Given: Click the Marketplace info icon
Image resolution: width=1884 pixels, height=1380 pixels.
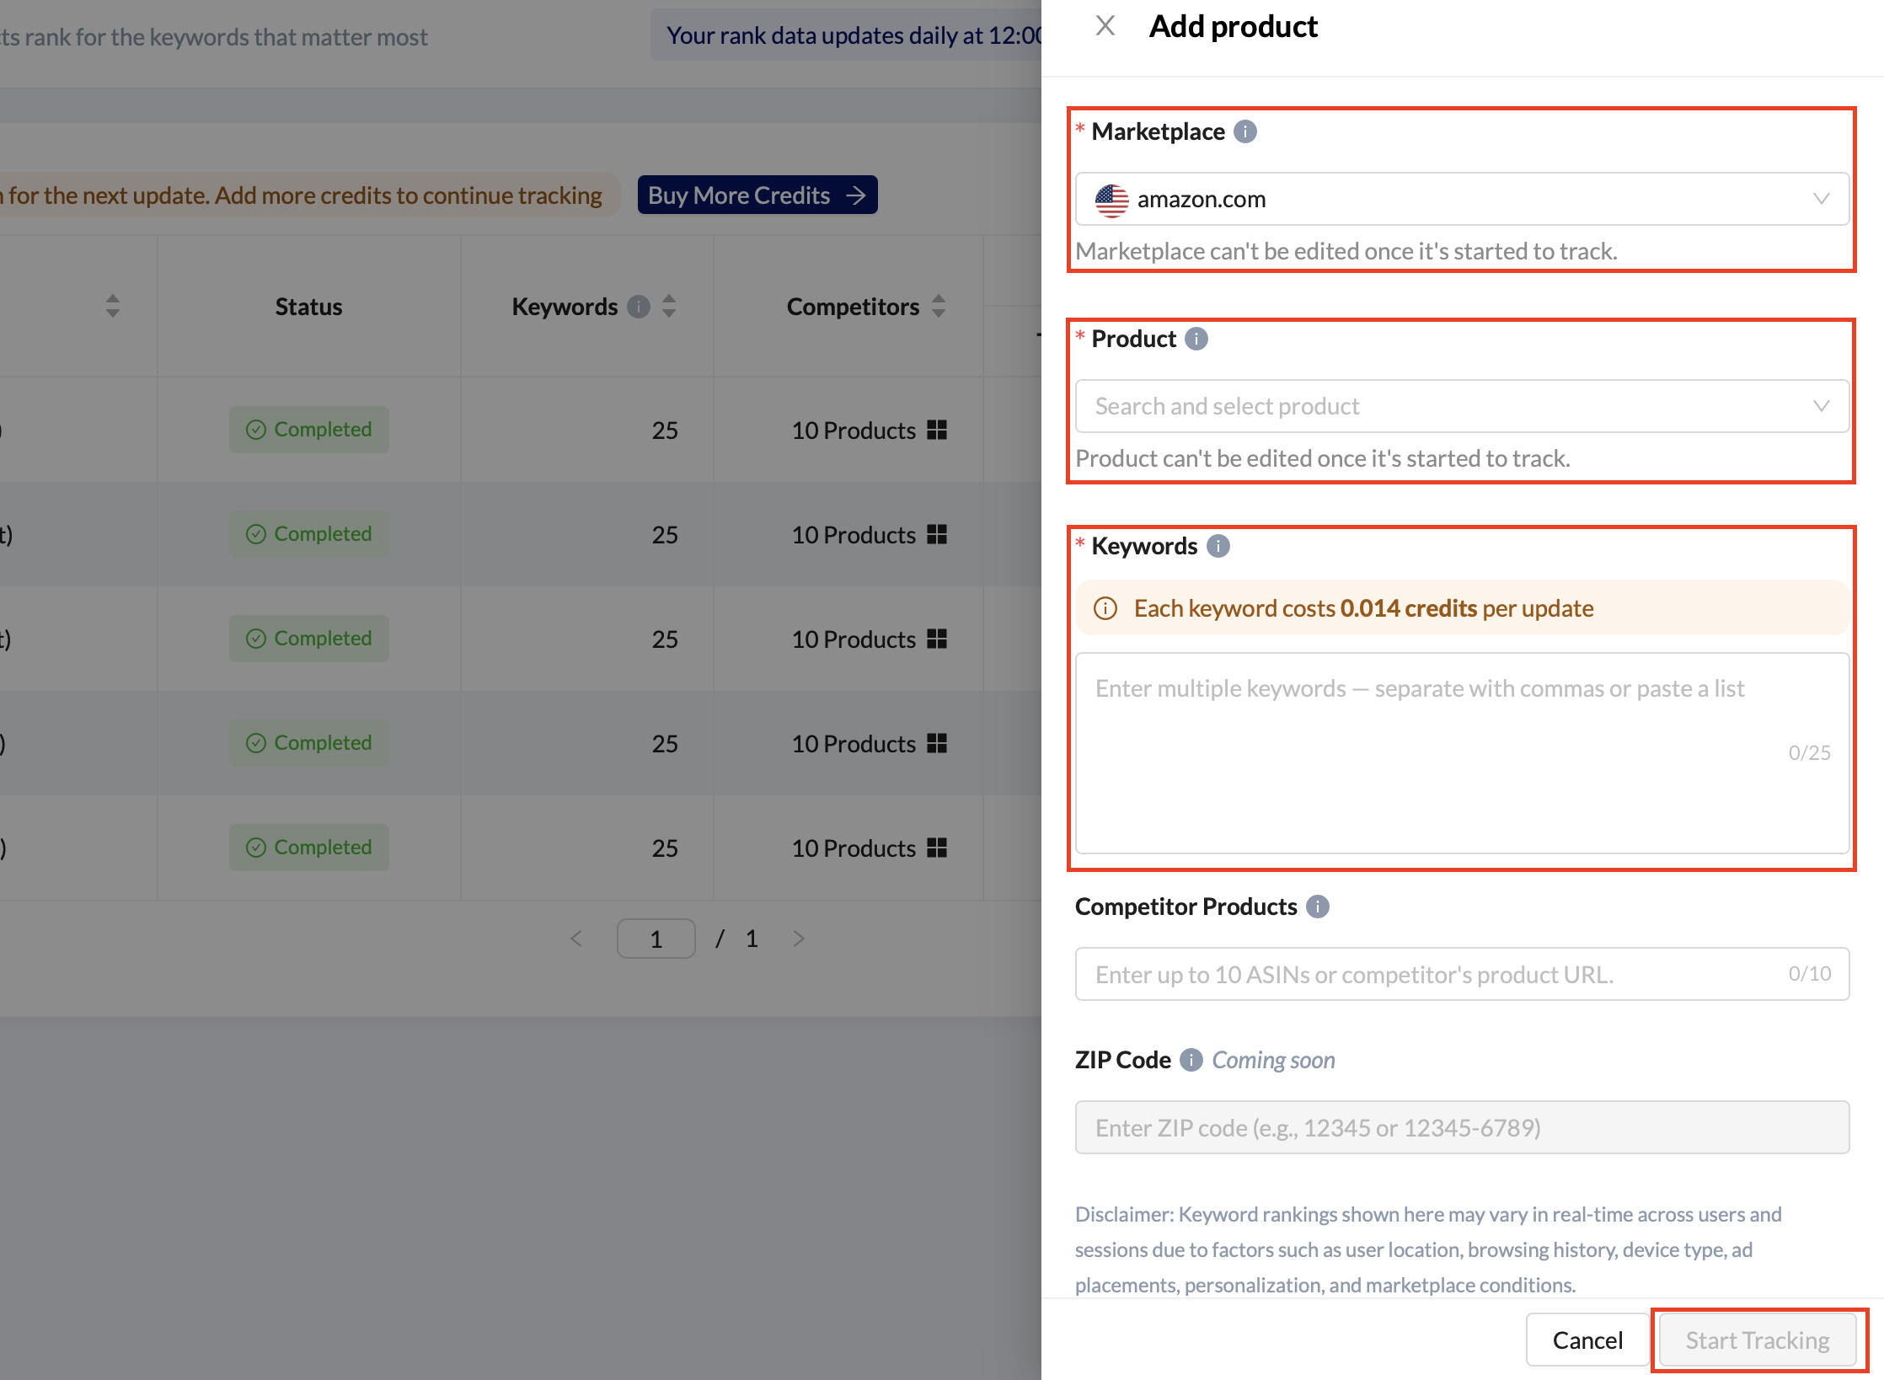Looking at the screenshot, I should [x=1244, y=131].
